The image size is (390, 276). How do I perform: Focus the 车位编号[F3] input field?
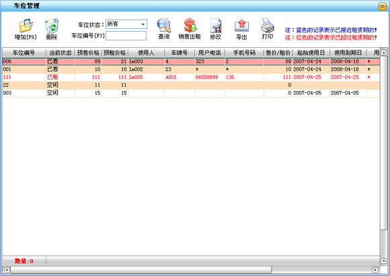coord(126,36)
